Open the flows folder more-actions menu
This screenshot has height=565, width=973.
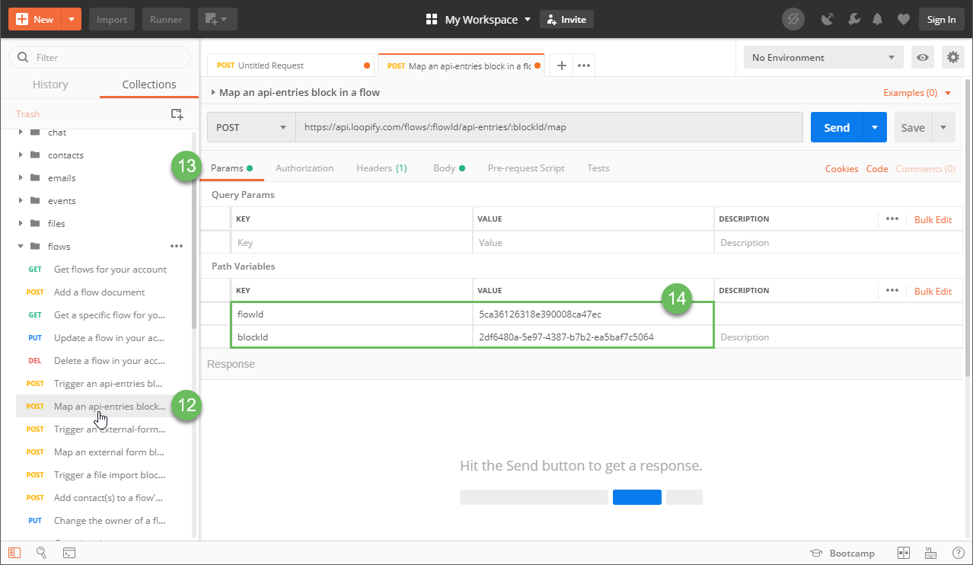pyautogui.click(x=177, y=246)
